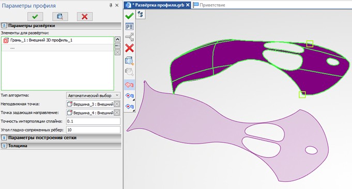The height and width of the screenshot is (189, 352).
Task: Click the Точность интерполяции сплайна input field
Action: coord(93,121)
